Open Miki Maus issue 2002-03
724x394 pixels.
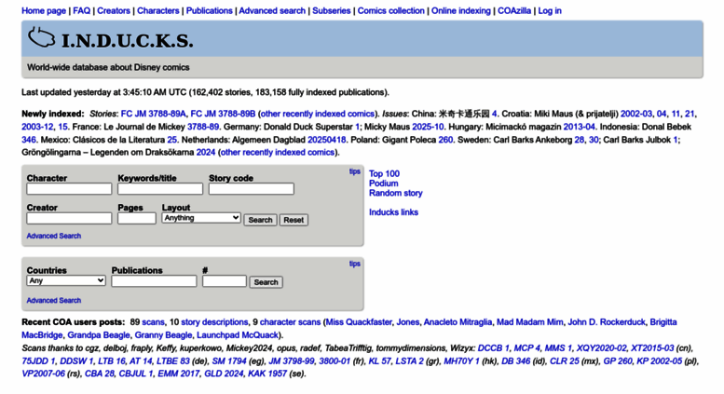click(636, 114)
